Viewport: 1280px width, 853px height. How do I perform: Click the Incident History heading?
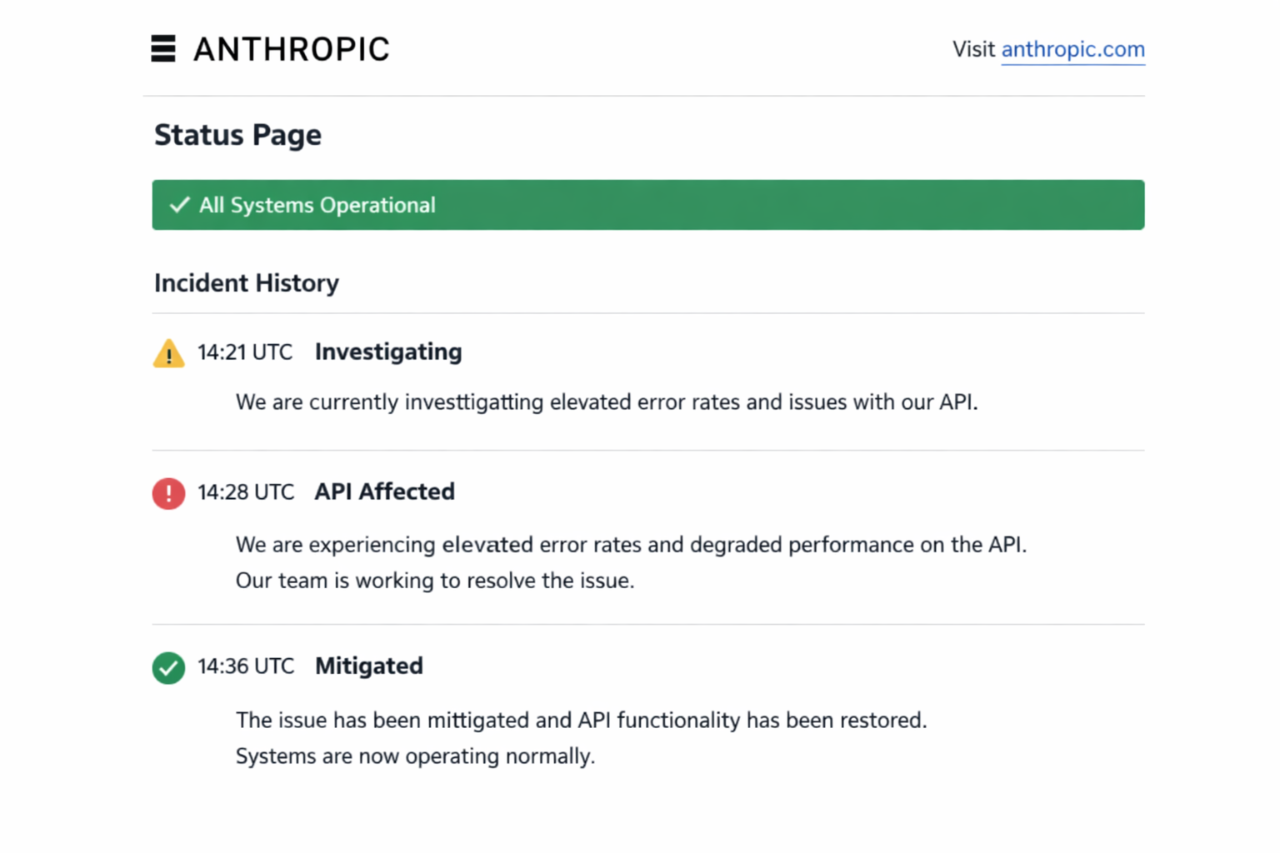247,283
